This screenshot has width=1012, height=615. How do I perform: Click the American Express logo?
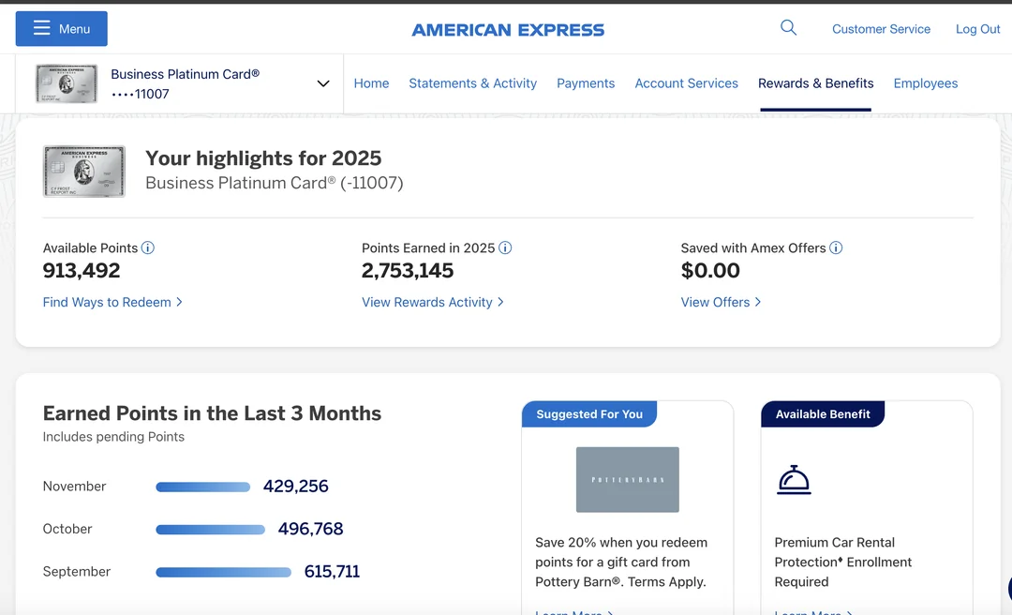(x=508, y=30)
